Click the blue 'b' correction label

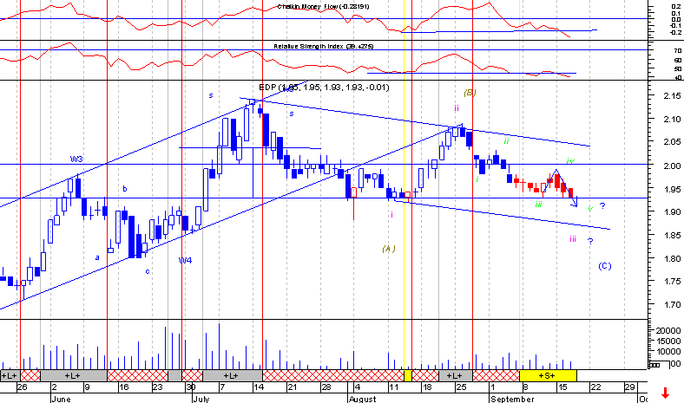tap(125, 189)
